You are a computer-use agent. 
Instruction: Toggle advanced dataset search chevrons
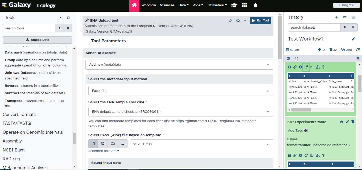[345, 27]
